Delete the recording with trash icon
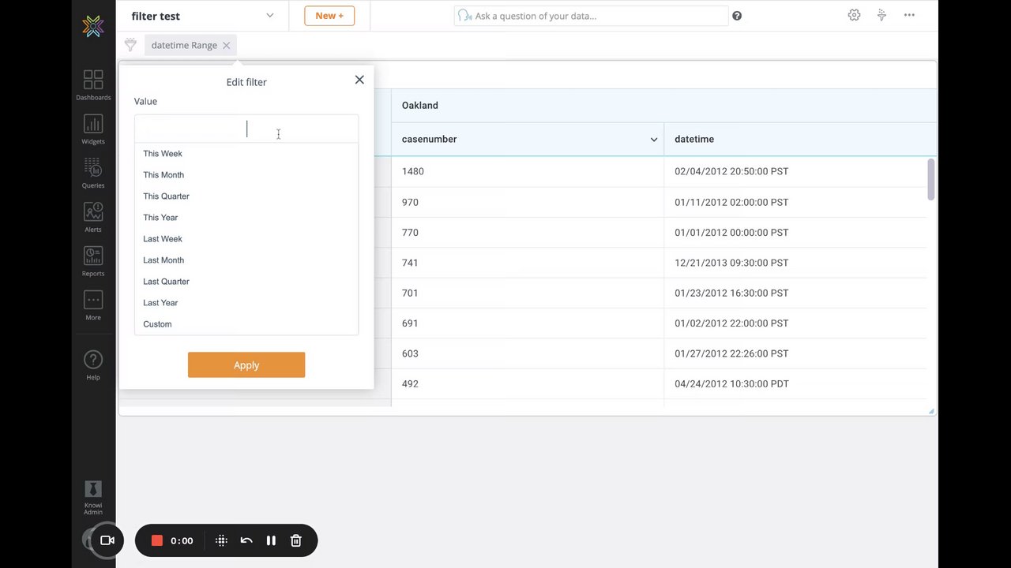Screen dimensions: 1011x568 [296, 540]
